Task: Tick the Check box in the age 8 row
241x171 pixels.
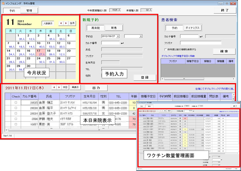Action: [x=16, y=108]
